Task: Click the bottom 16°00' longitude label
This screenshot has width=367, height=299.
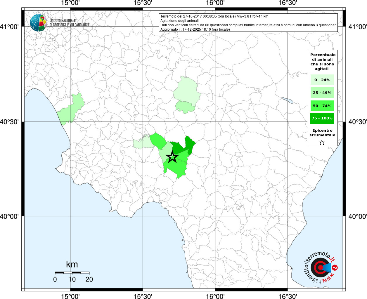Action: click(215, 296)
